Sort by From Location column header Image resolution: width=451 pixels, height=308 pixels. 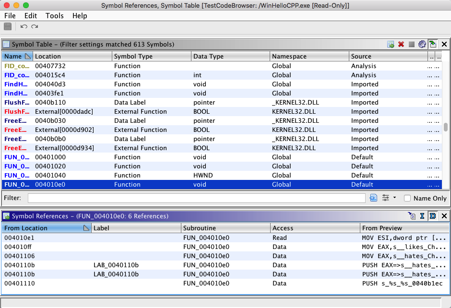pos(26,228)
